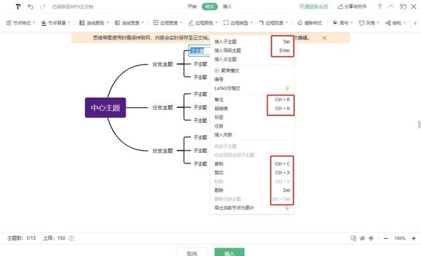Open 边框类型 dropdown
Screen dimensions: 421x256
[x=238, y=23]
